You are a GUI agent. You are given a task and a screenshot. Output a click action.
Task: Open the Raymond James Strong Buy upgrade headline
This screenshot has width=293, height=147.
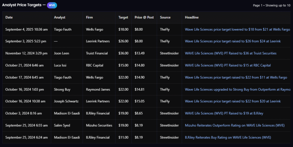[237, 89]
